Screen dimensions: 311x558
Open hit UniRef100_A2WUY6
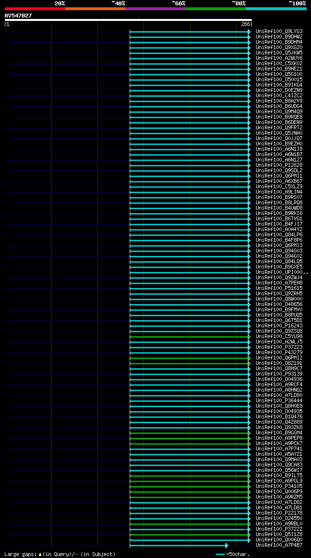[279, 58]
